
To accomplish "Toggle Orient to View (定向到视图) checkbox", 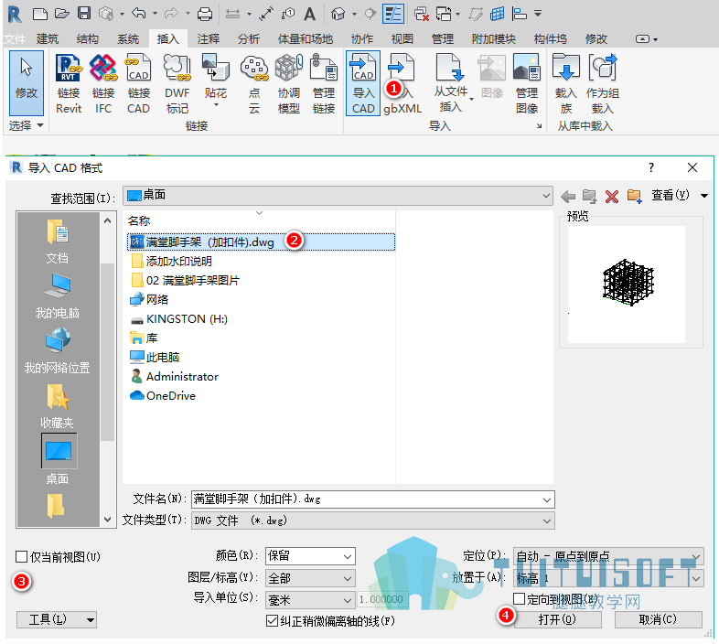I will coord(519,598).
